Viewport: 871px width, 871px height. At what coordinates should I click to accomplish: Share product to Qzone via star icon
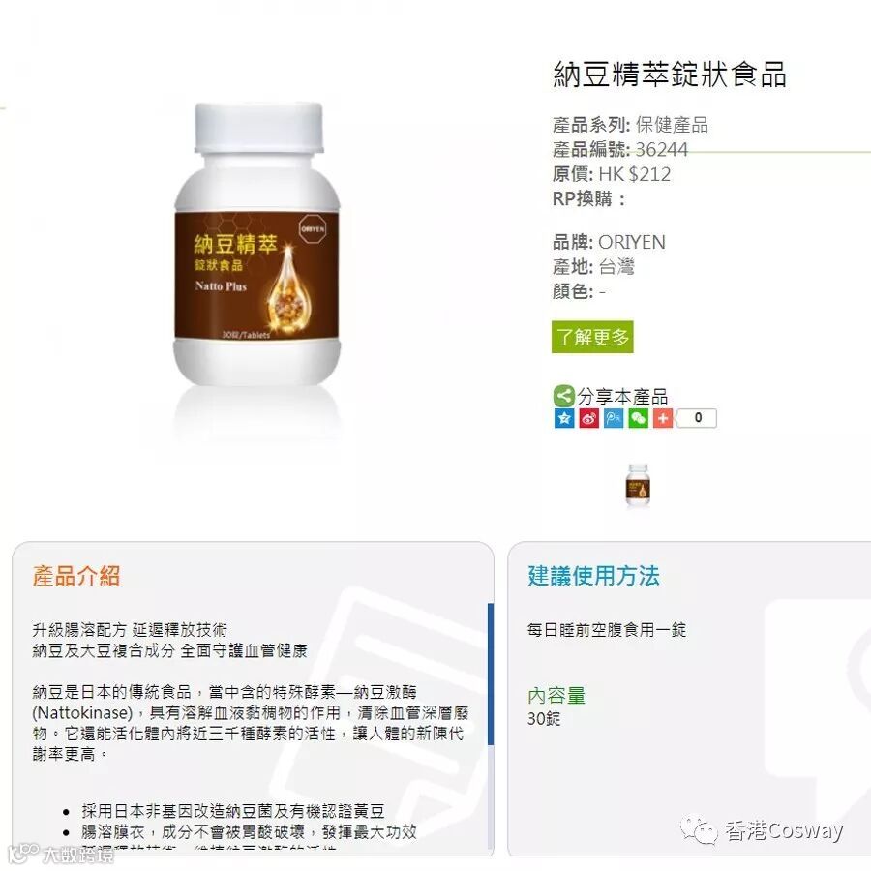pos(564,418)
